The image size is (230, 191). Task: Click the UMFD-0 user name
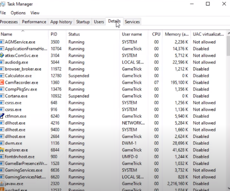click(130, 157)
